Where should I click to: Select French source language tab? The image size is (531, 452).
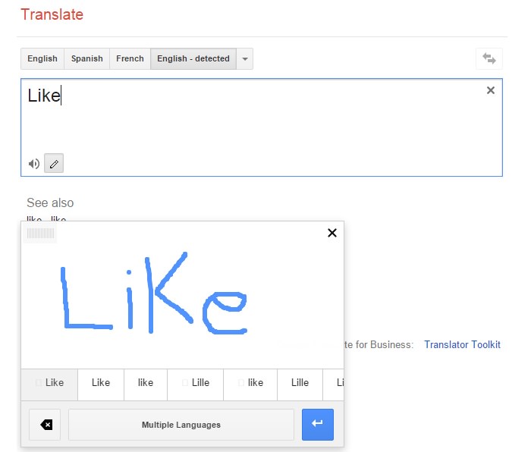click(x=130, y=58)
